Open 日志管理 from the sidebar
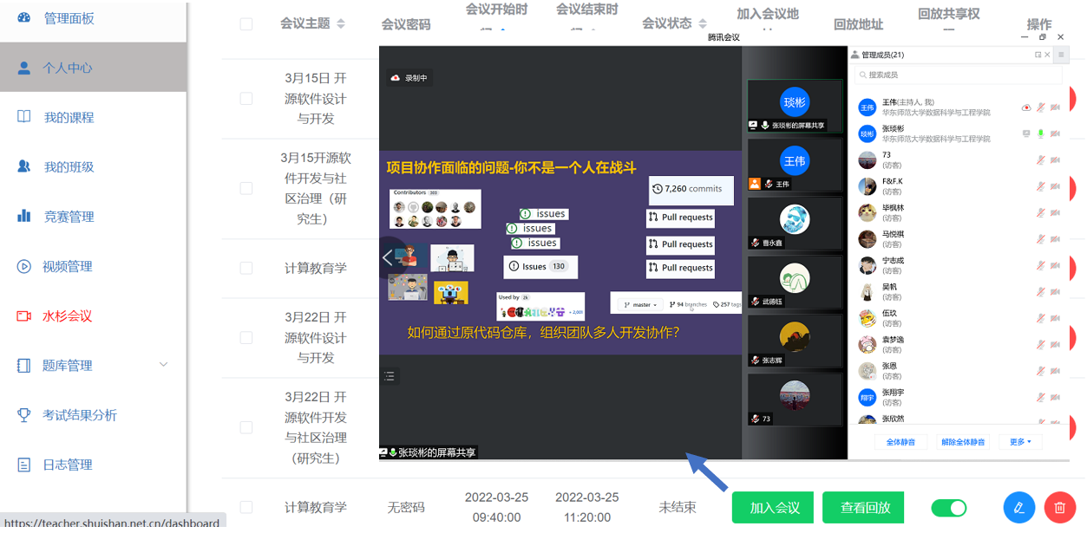The height and width of the screenshot is (533, 1087). coord(23,465)
